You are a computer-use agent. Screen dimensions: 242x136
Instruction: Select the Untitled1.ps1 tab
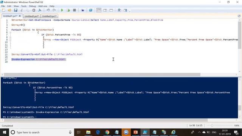(10, 16)
